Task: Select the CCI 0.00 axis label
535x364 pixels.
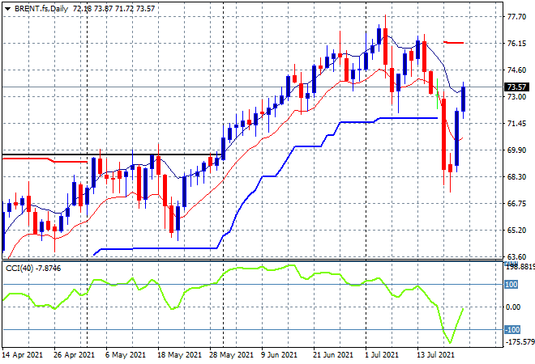Action: pyautogui.click(x=513, y=307)
